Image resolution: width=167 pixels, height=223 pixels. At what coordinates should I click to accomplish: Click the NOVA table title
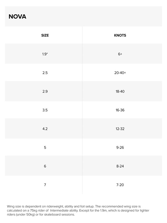pos(17,16)
